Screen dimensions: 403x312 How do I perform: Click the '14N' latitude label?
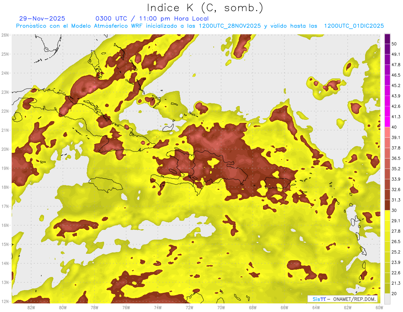pos(5,263)
